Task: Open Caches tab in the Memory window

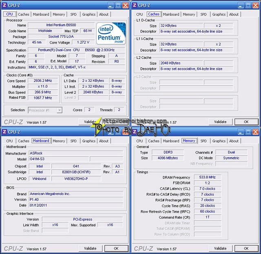Action: click(154, 141)
